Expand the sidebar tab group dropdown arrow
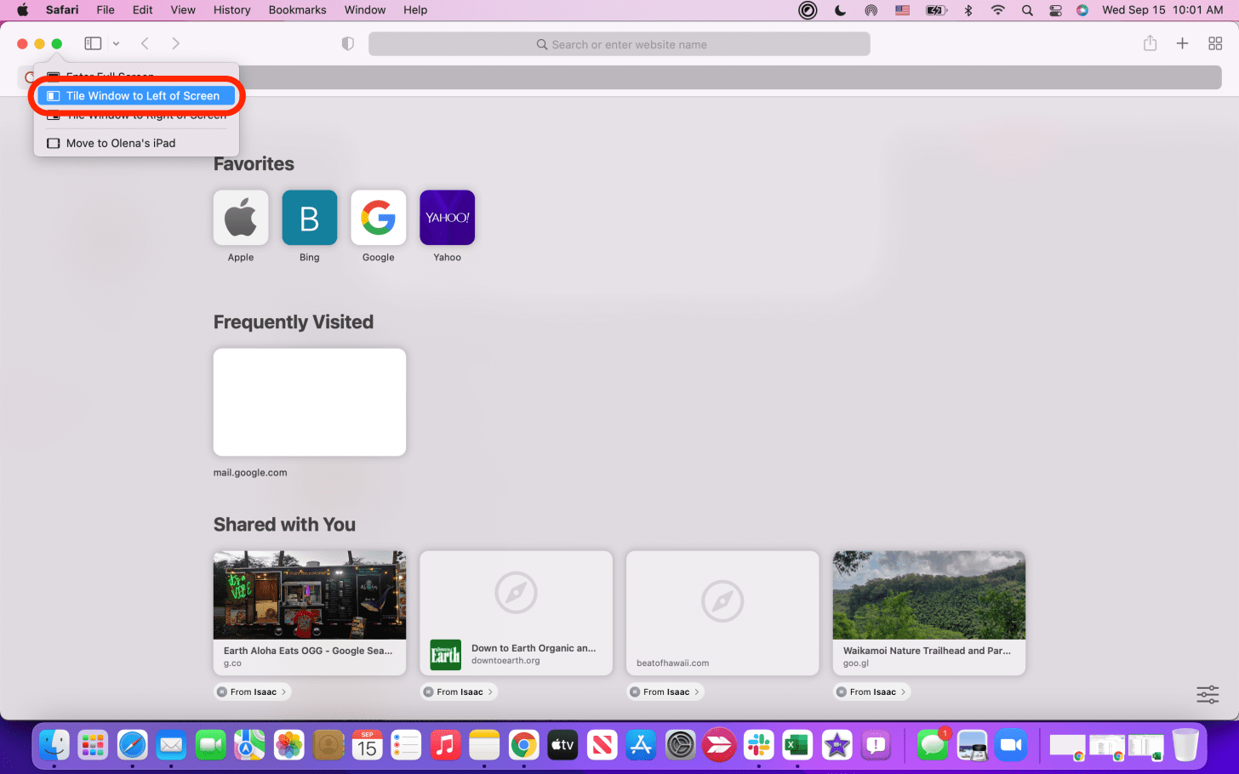Image resolution: width=1239 pixels, height=774 pixels. click(116, 43)
